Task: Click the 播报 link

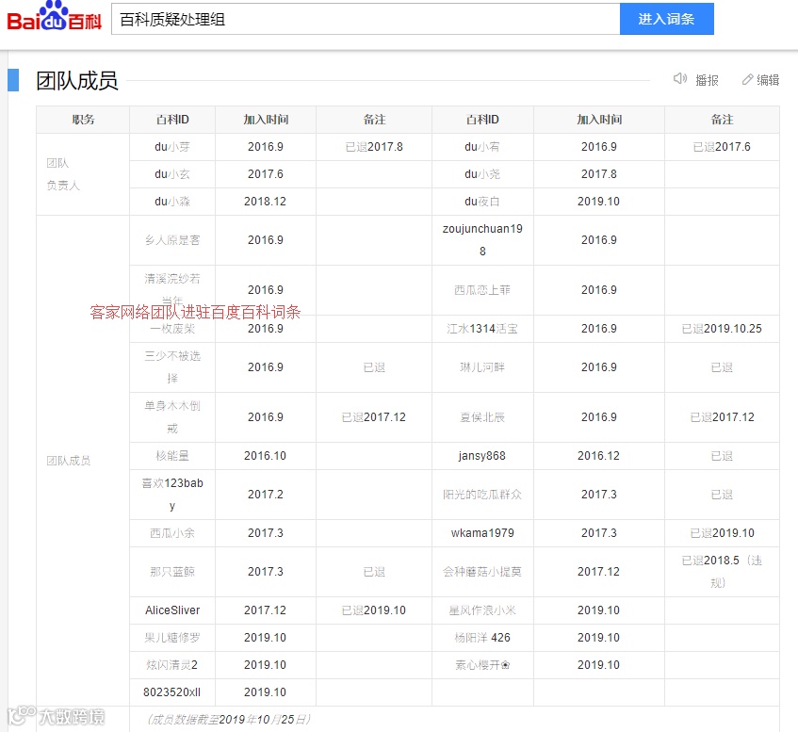Action: click(707, 80)
